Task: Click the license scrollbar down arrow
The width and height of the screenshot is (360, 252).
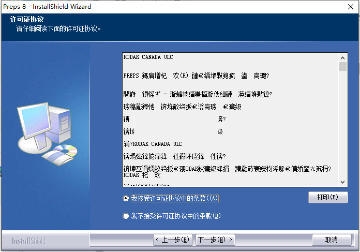Action: point(342,182)
